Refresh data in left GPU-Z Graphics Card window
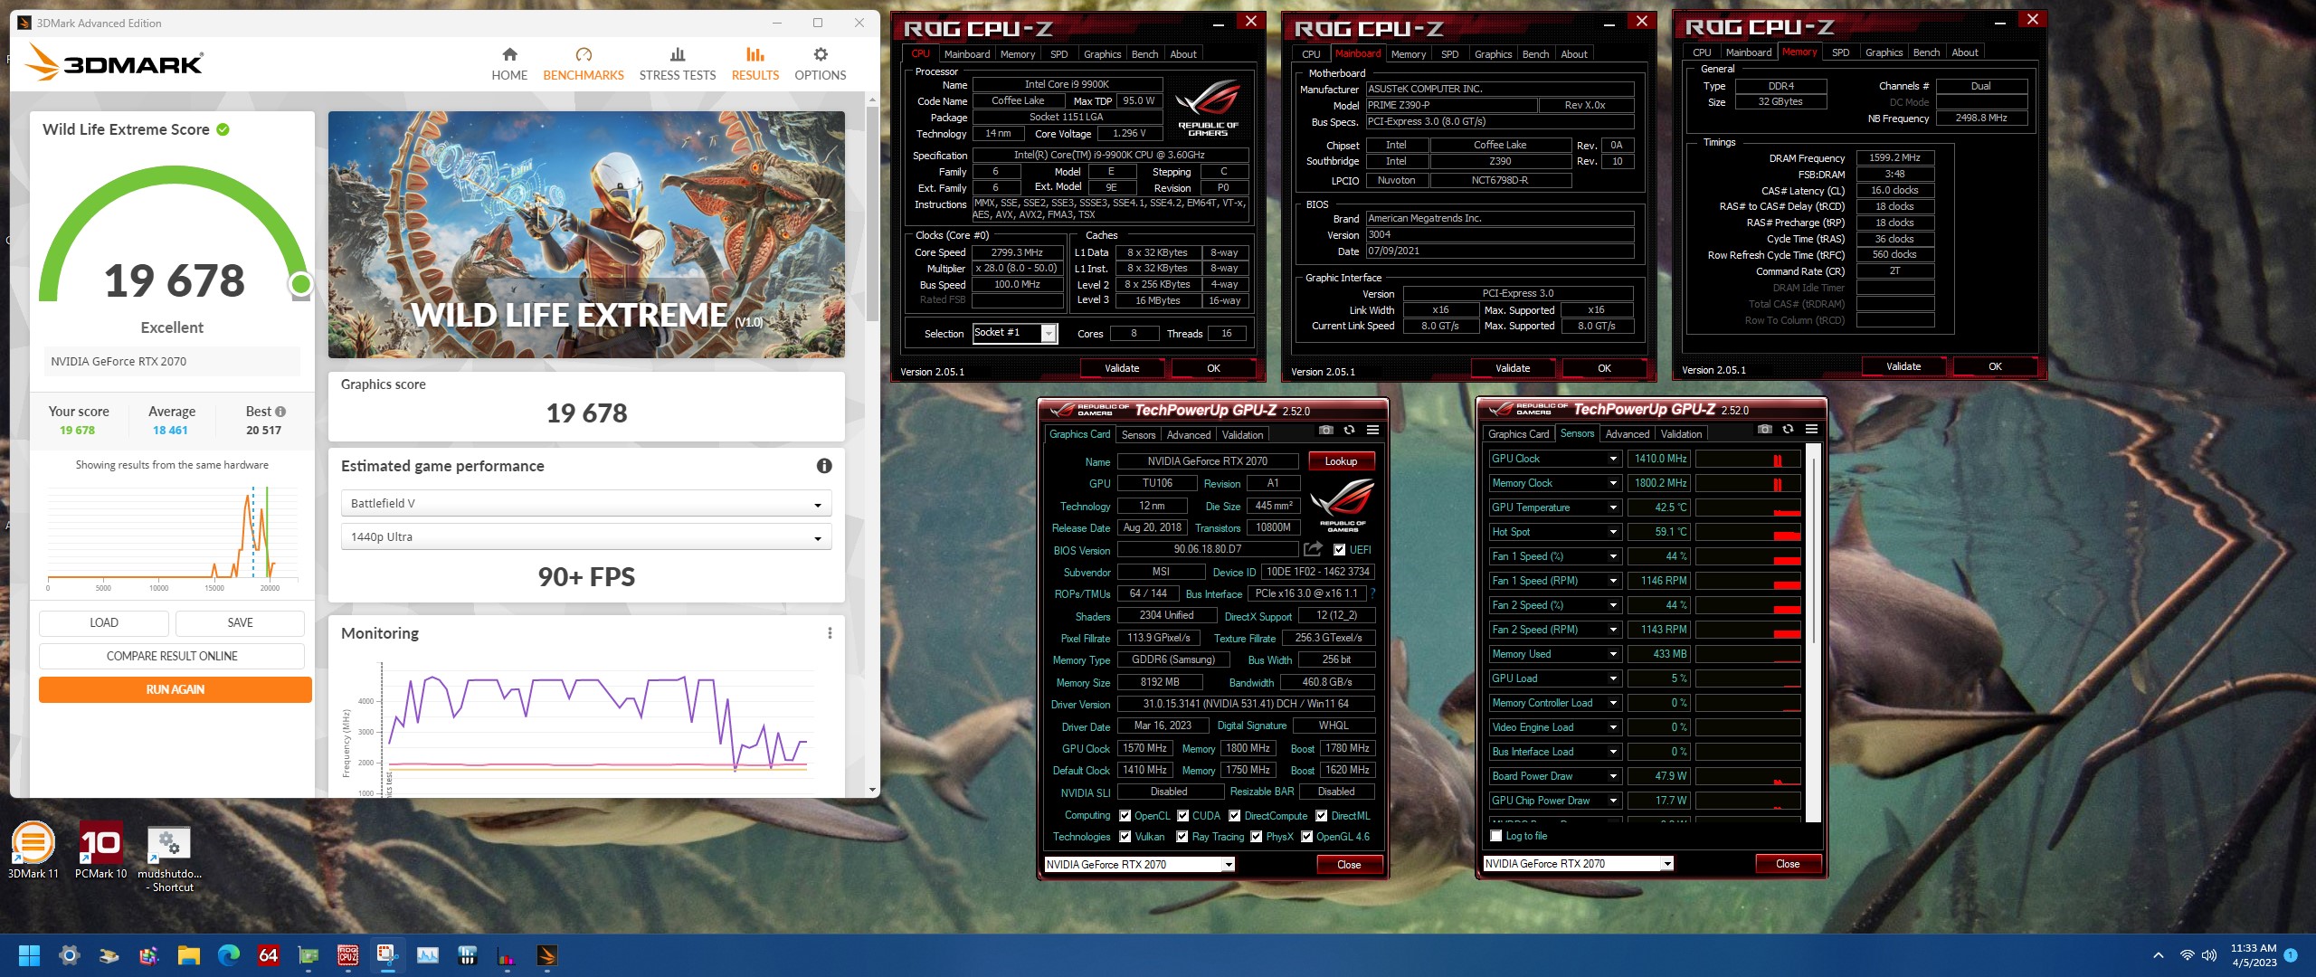The image size is (2316, 977). [1349, 431]
